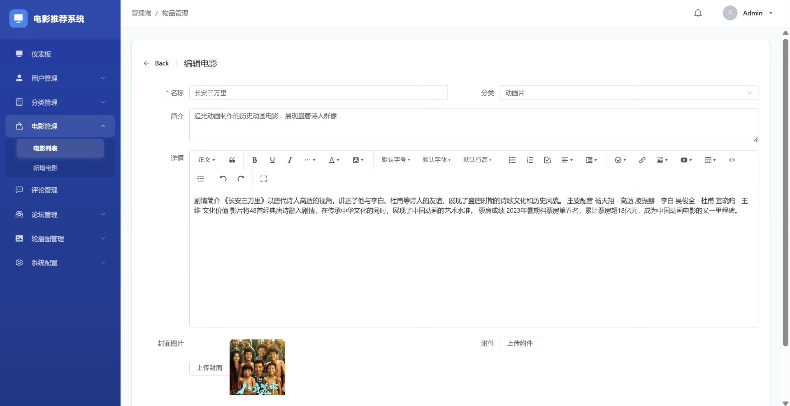Open the notification bell
The height and width of the screenshot is (406, 790).
point(698,13)
